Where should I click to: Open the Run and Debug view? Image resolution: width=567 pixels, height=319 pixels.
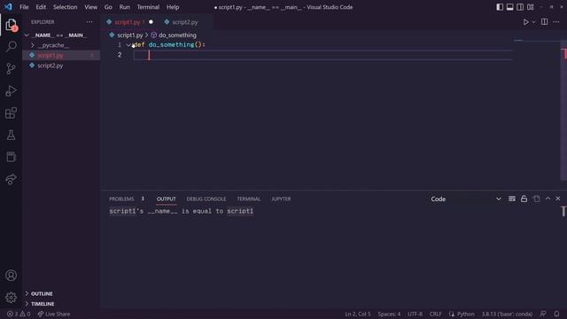11,90
